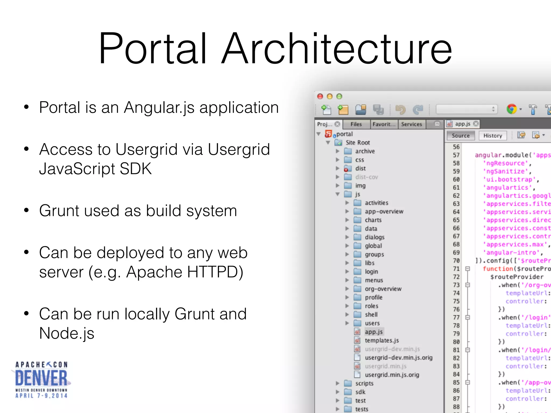
Task: Select the shell folder
Action: click(x=371, y=315)
